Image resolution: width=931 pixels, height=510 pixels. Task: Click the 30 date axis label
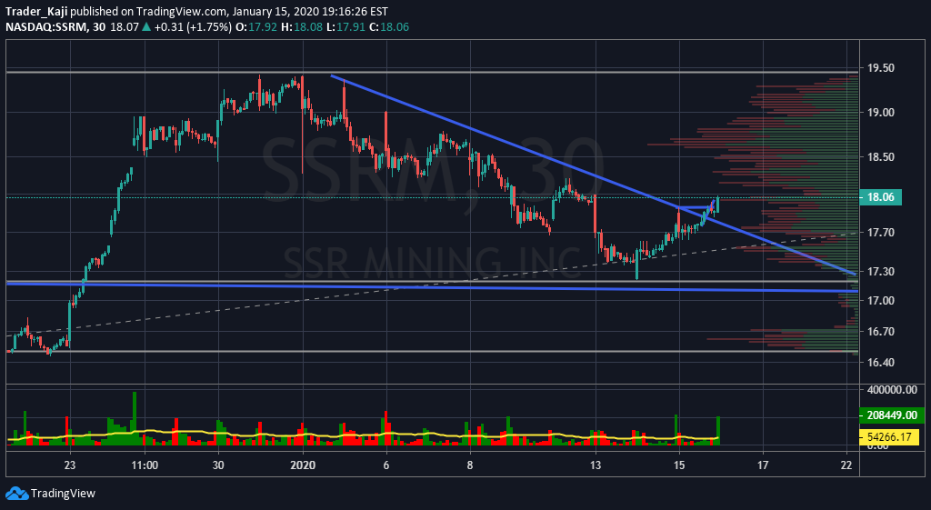[218, 465]
